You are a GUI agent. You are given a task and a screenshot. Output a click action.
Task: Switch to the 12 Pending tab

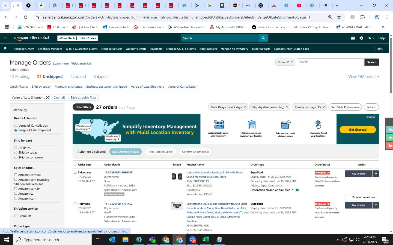coord(20,76)
